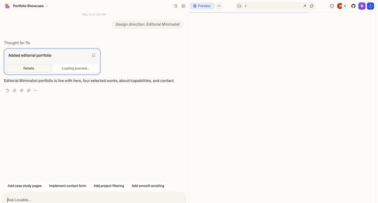Choose the Implement contact form suggestion
This screenshot has height=203, width=378.
(68, 186)
